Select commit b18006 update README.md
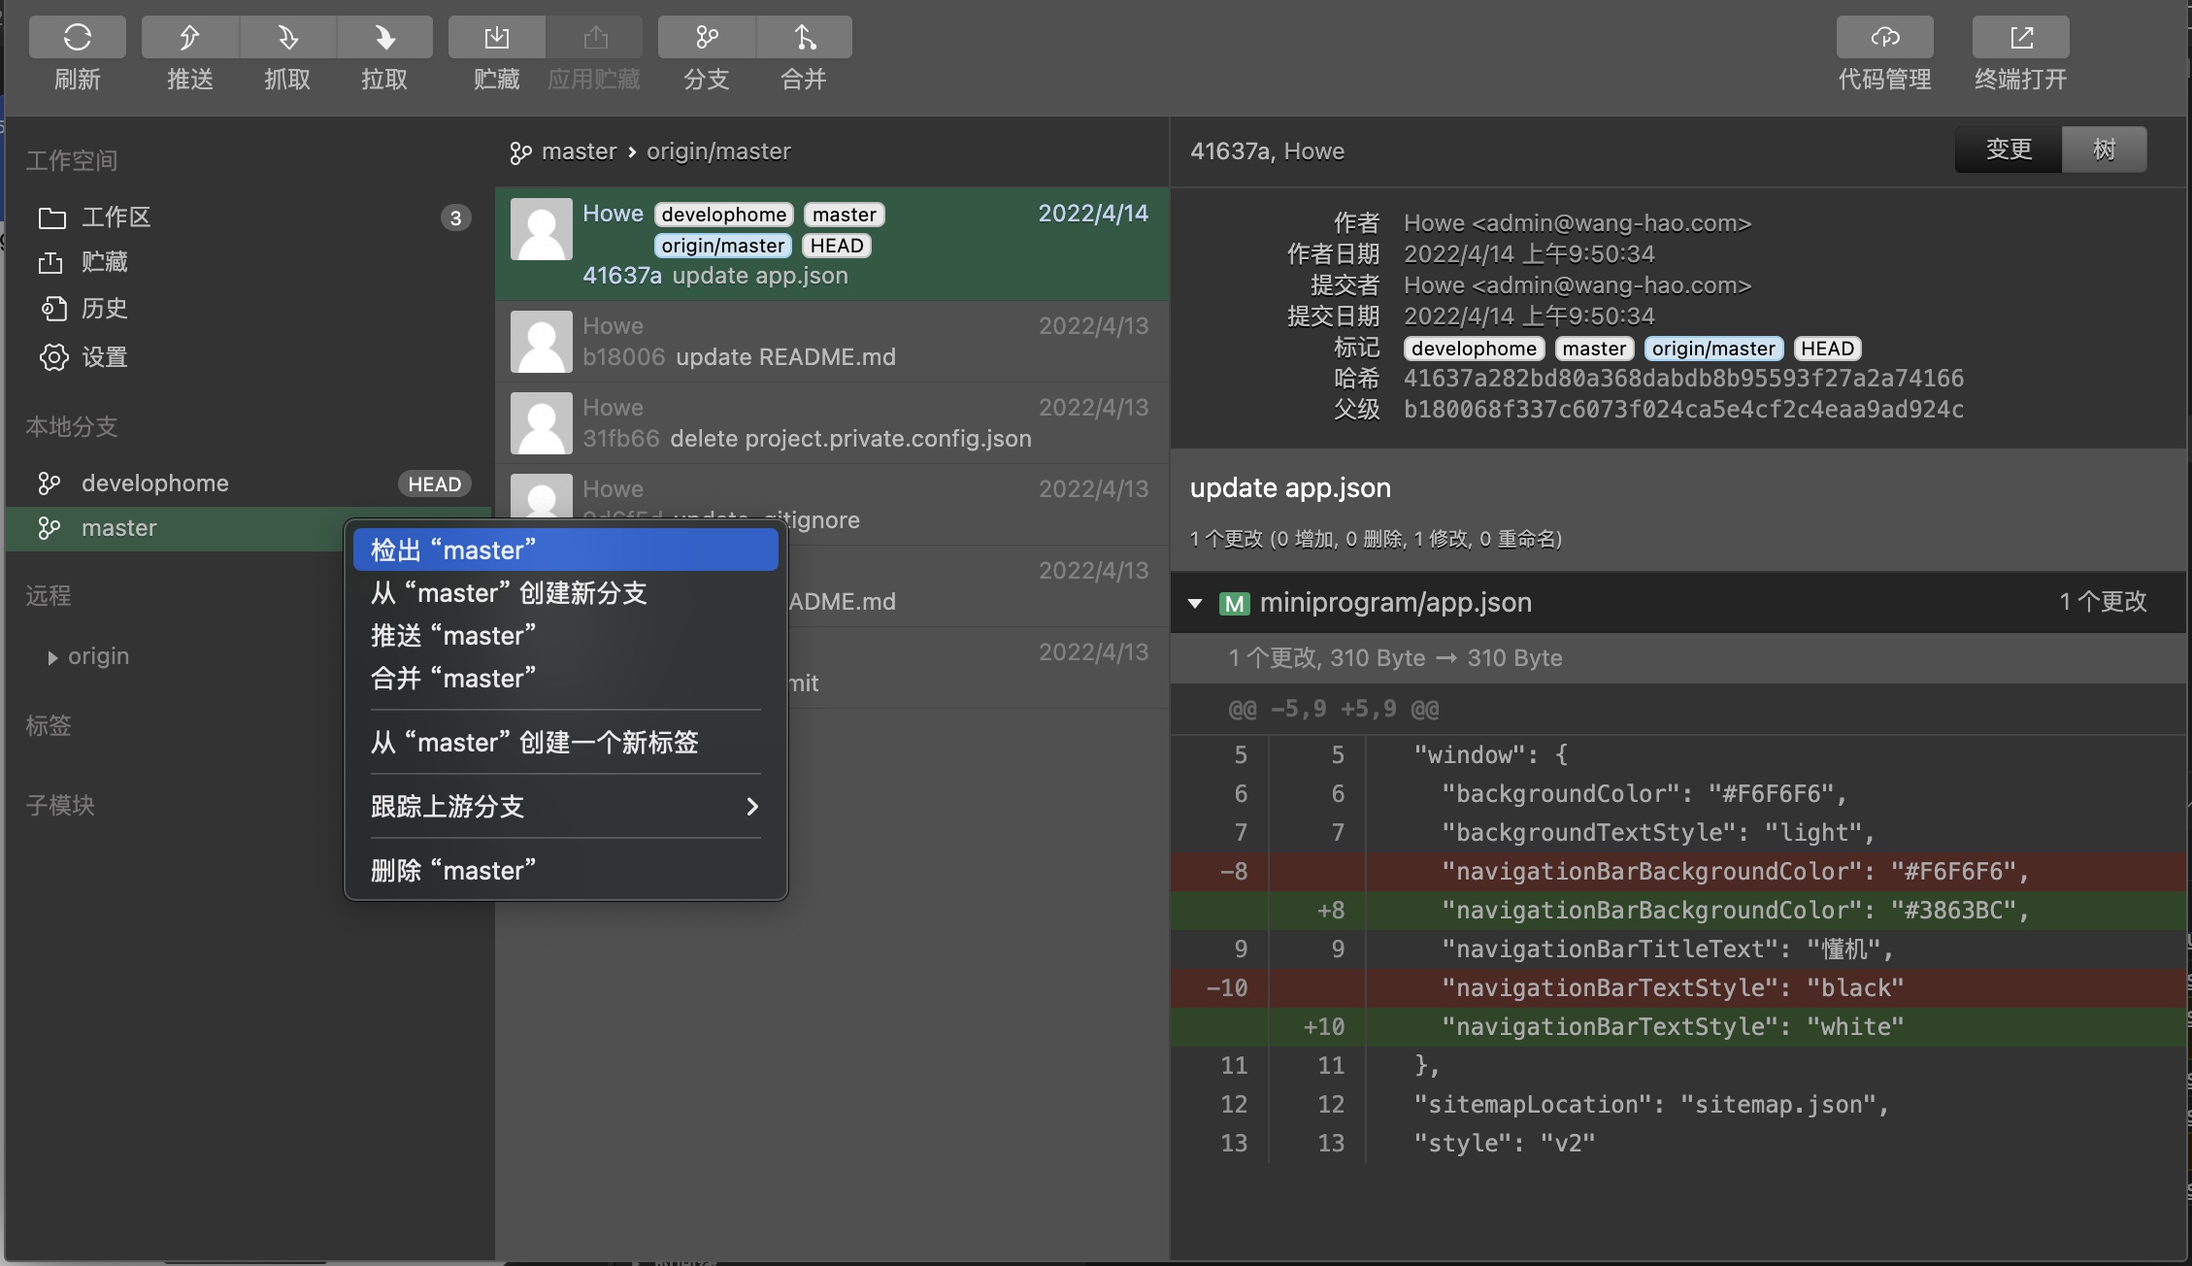 point(832,342)
